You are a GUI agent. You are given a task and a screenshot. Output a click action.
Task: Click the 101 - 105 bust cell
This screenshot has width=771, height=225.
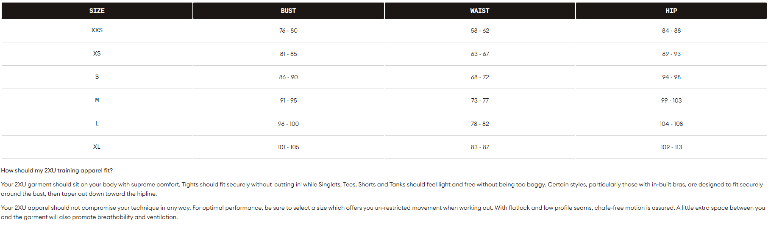pyautogui.click(x=288, y=147)
